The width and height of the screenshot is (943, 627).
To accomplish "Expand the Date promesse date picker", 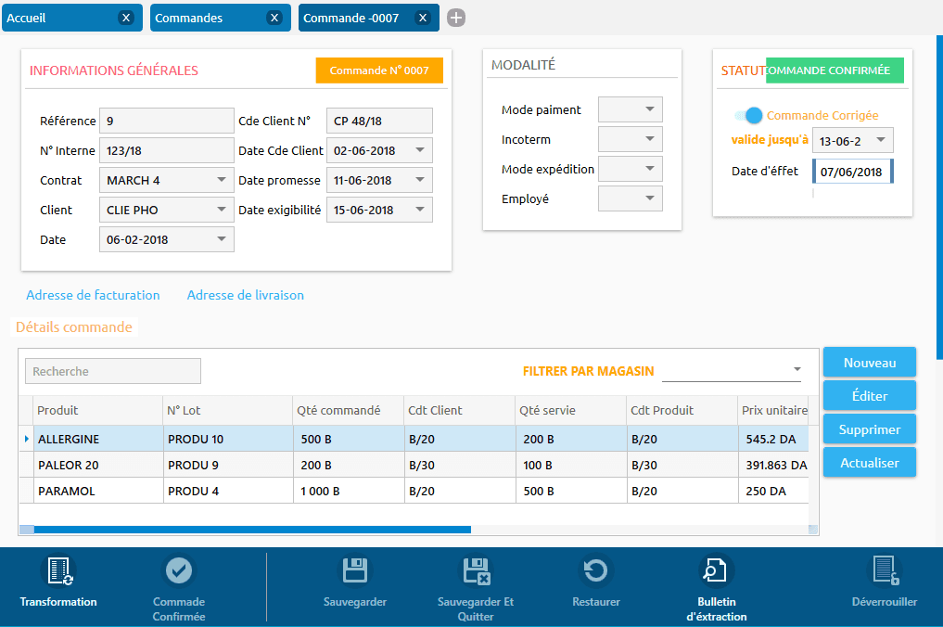I will tap(419, 180).
